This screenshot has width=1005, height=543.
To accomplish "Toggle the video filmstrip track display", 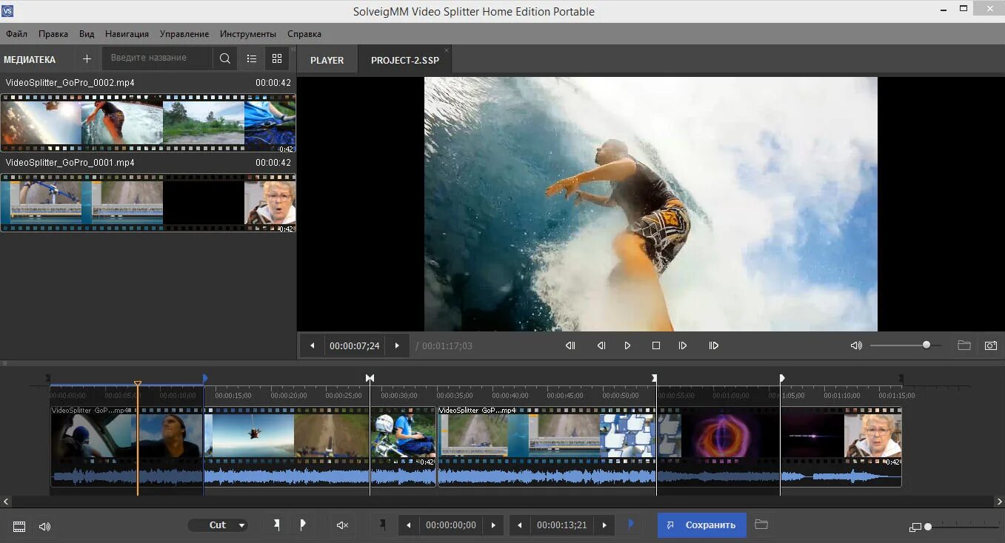I will [19, 526].
